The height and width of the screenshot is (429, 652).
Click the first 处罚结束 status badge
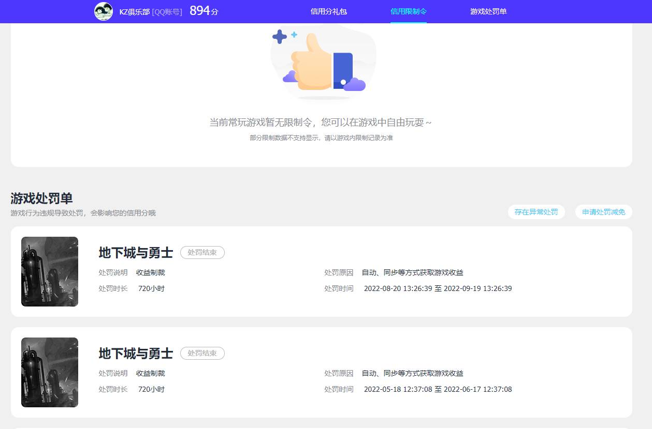coord(202,252)
